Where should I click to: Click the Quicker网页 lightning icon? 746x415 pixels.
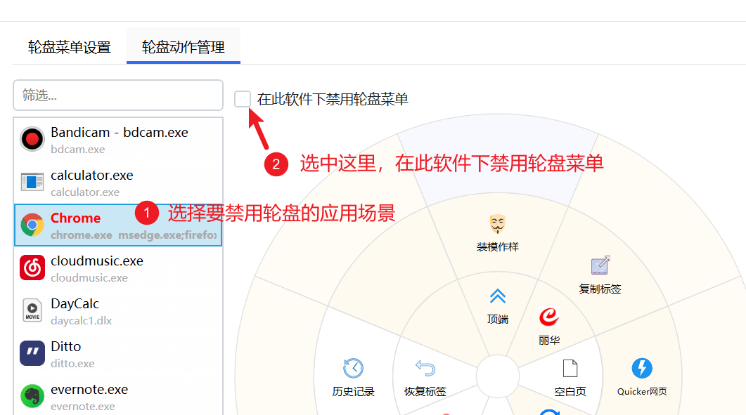click(x=642, y=368)
